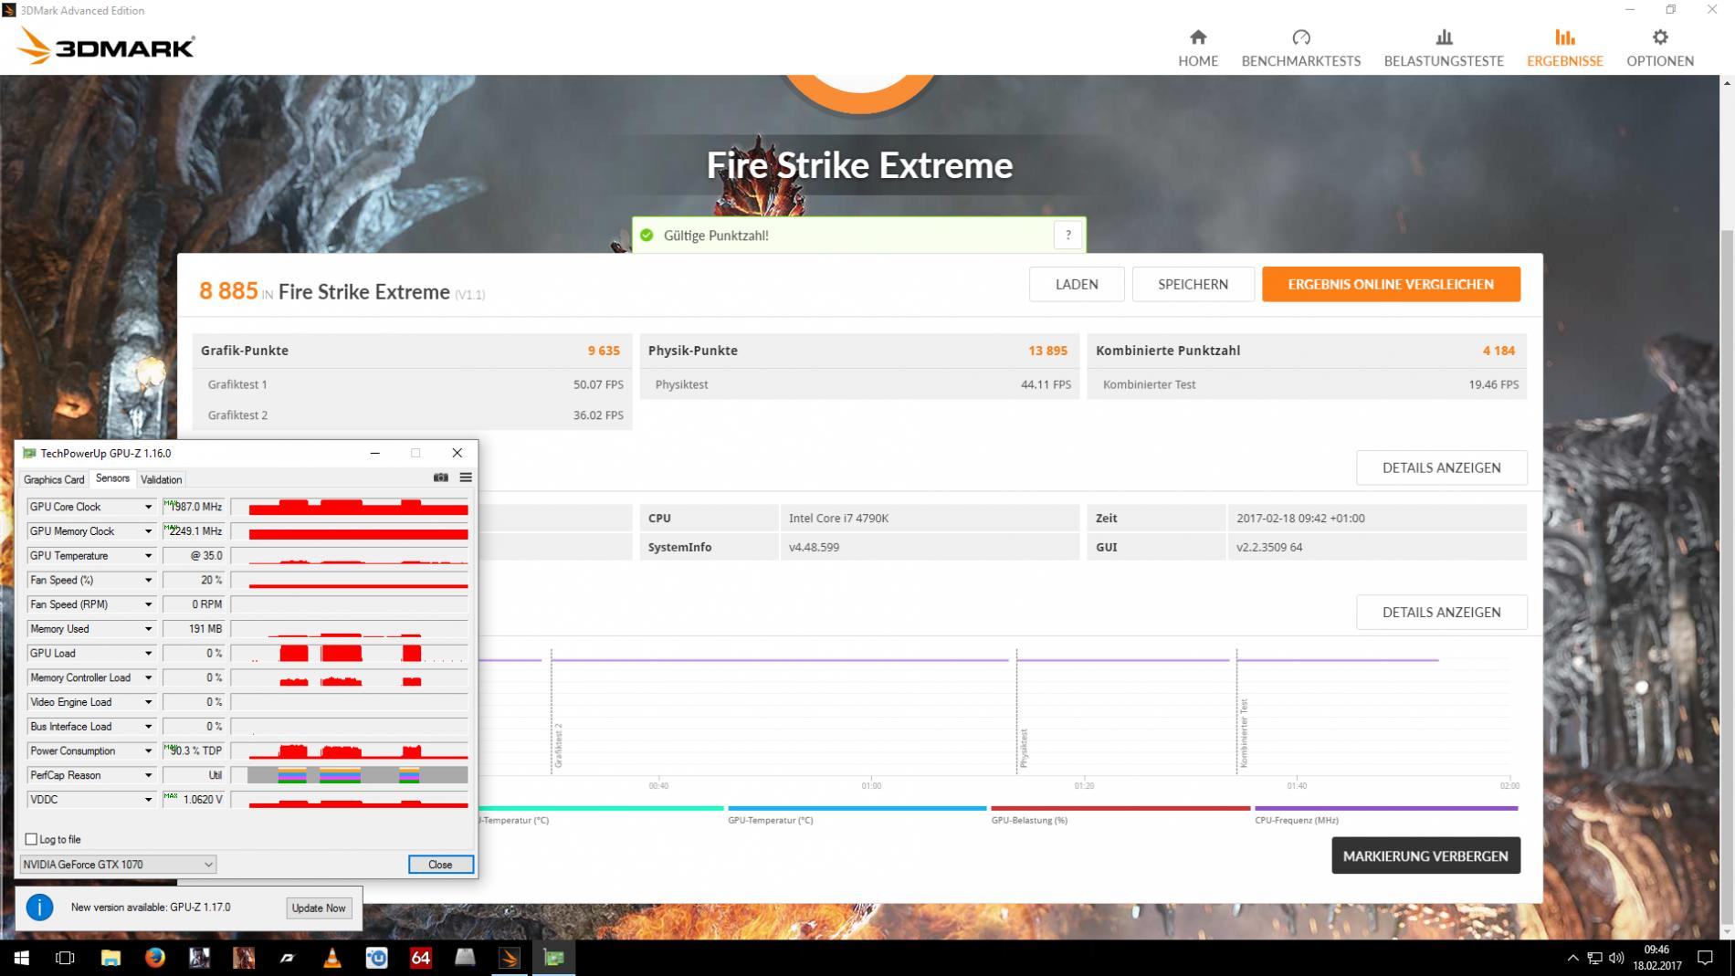Expand the Video Engine Load dropdown
1735x976 pixels.
pyautogui.click(x=148, y=702)
